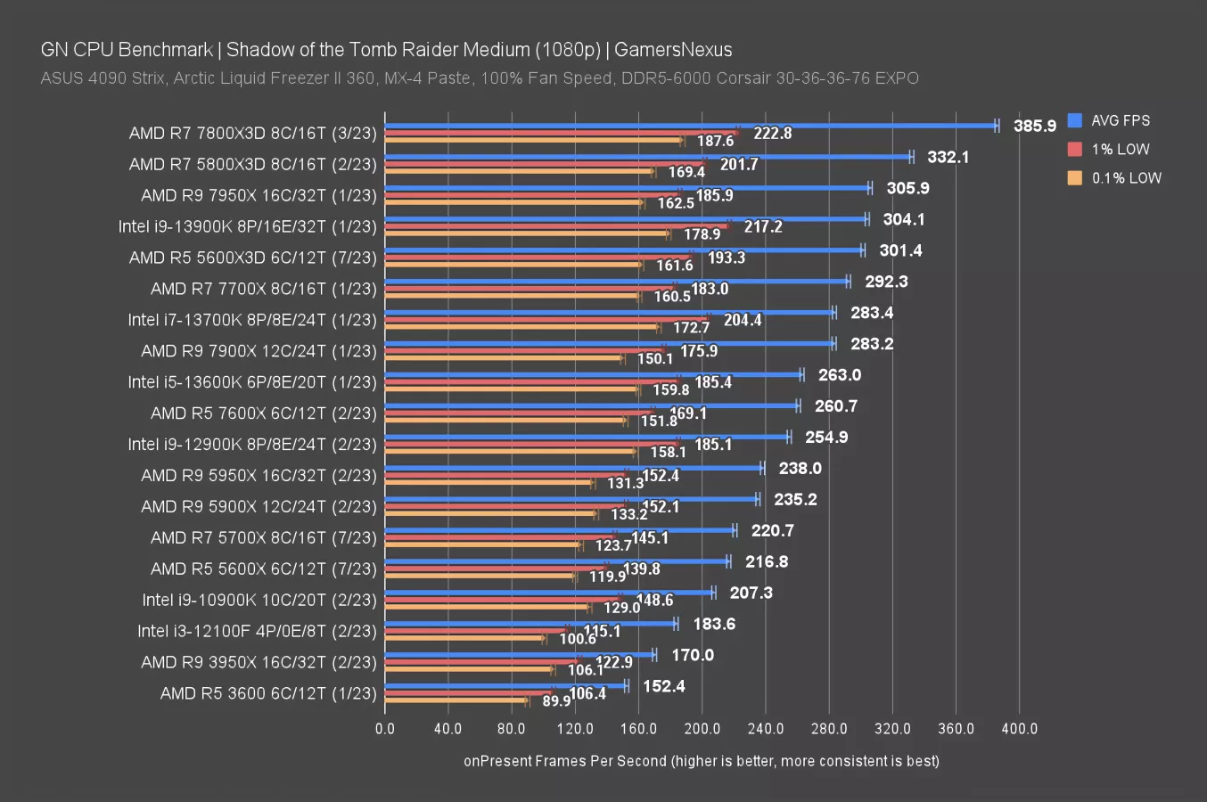
Task: Select the AVG FPS legend label
Action: click(1121, 120)
